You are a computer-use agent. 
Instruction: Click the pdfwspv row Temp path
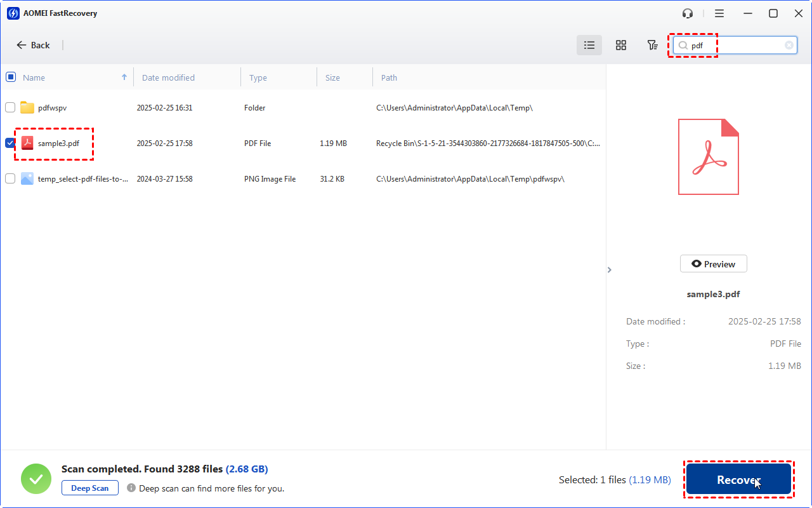pos(454,108)
